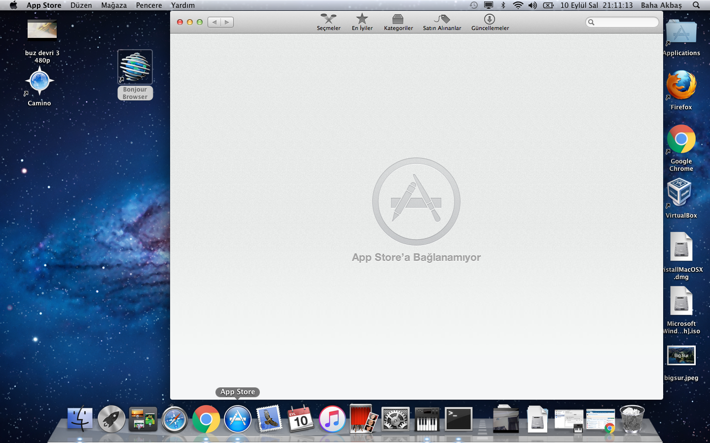This screenshot has width=710, height=443.
Task: Open the Apple menu
Action: click(x=13, y=5)
